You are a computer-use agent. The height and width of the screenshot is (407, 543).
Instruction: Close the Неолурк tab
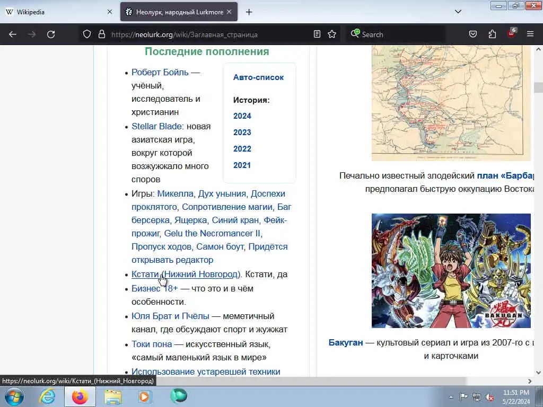coord(229,12)
